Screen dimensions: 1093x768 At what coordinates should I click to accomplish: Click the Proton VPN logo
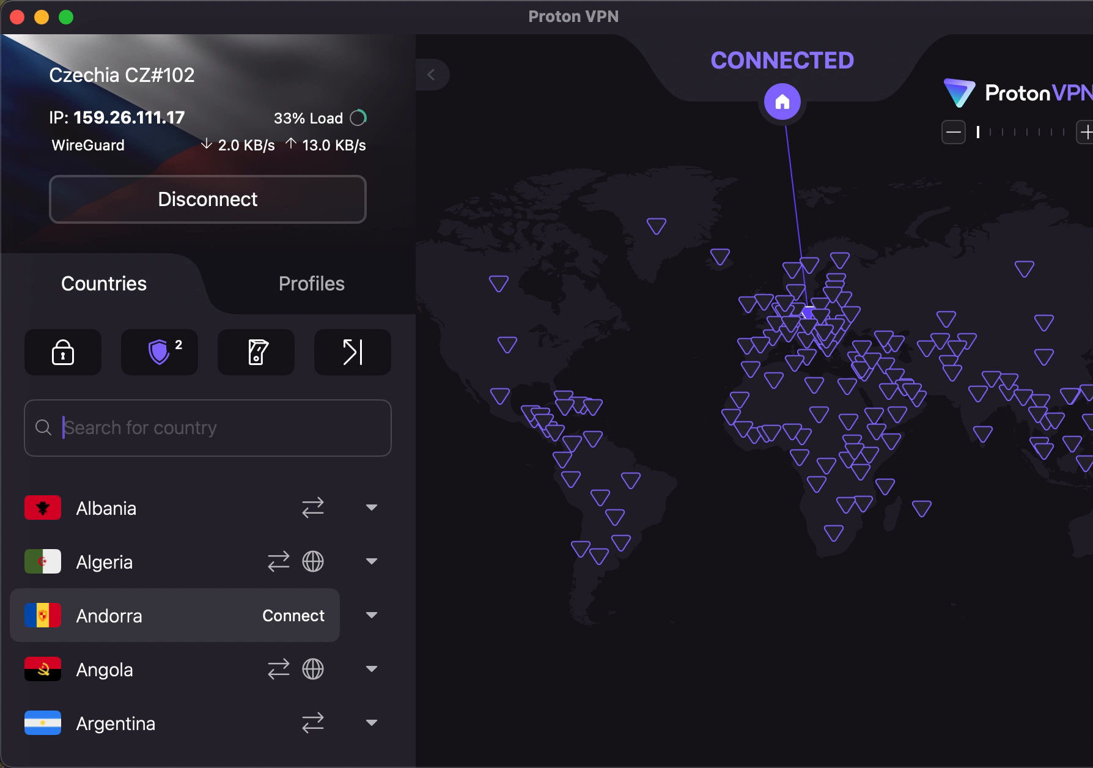tap(1018, 93)
